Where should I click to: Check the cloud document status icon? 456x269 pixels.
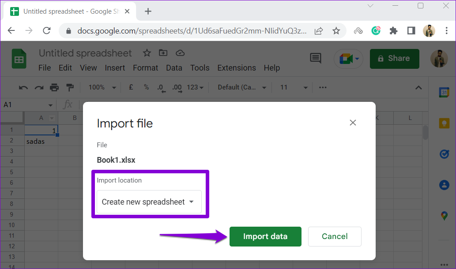point(180,53)
